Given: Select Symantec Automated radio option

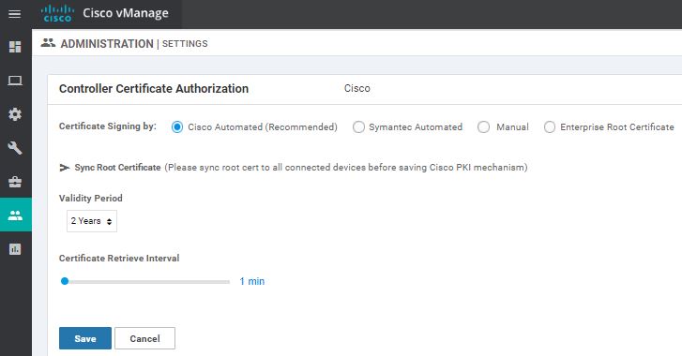Looking at the screenshot, I should 358,127.
